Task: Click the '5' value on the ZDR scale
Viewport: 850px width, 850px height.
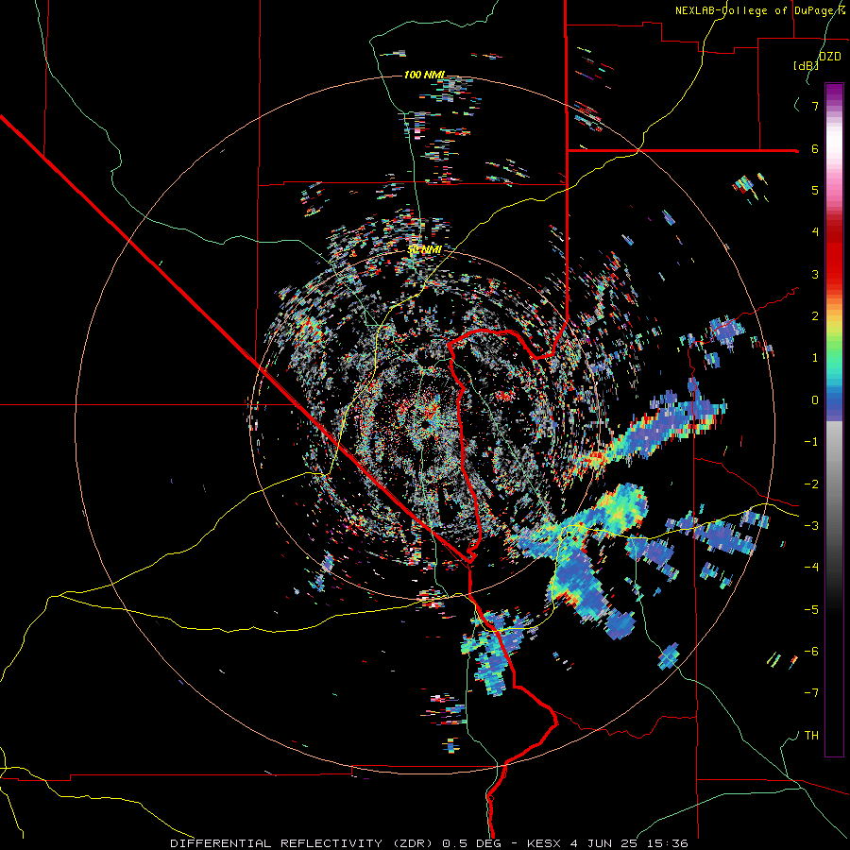Action: point(815,190)
